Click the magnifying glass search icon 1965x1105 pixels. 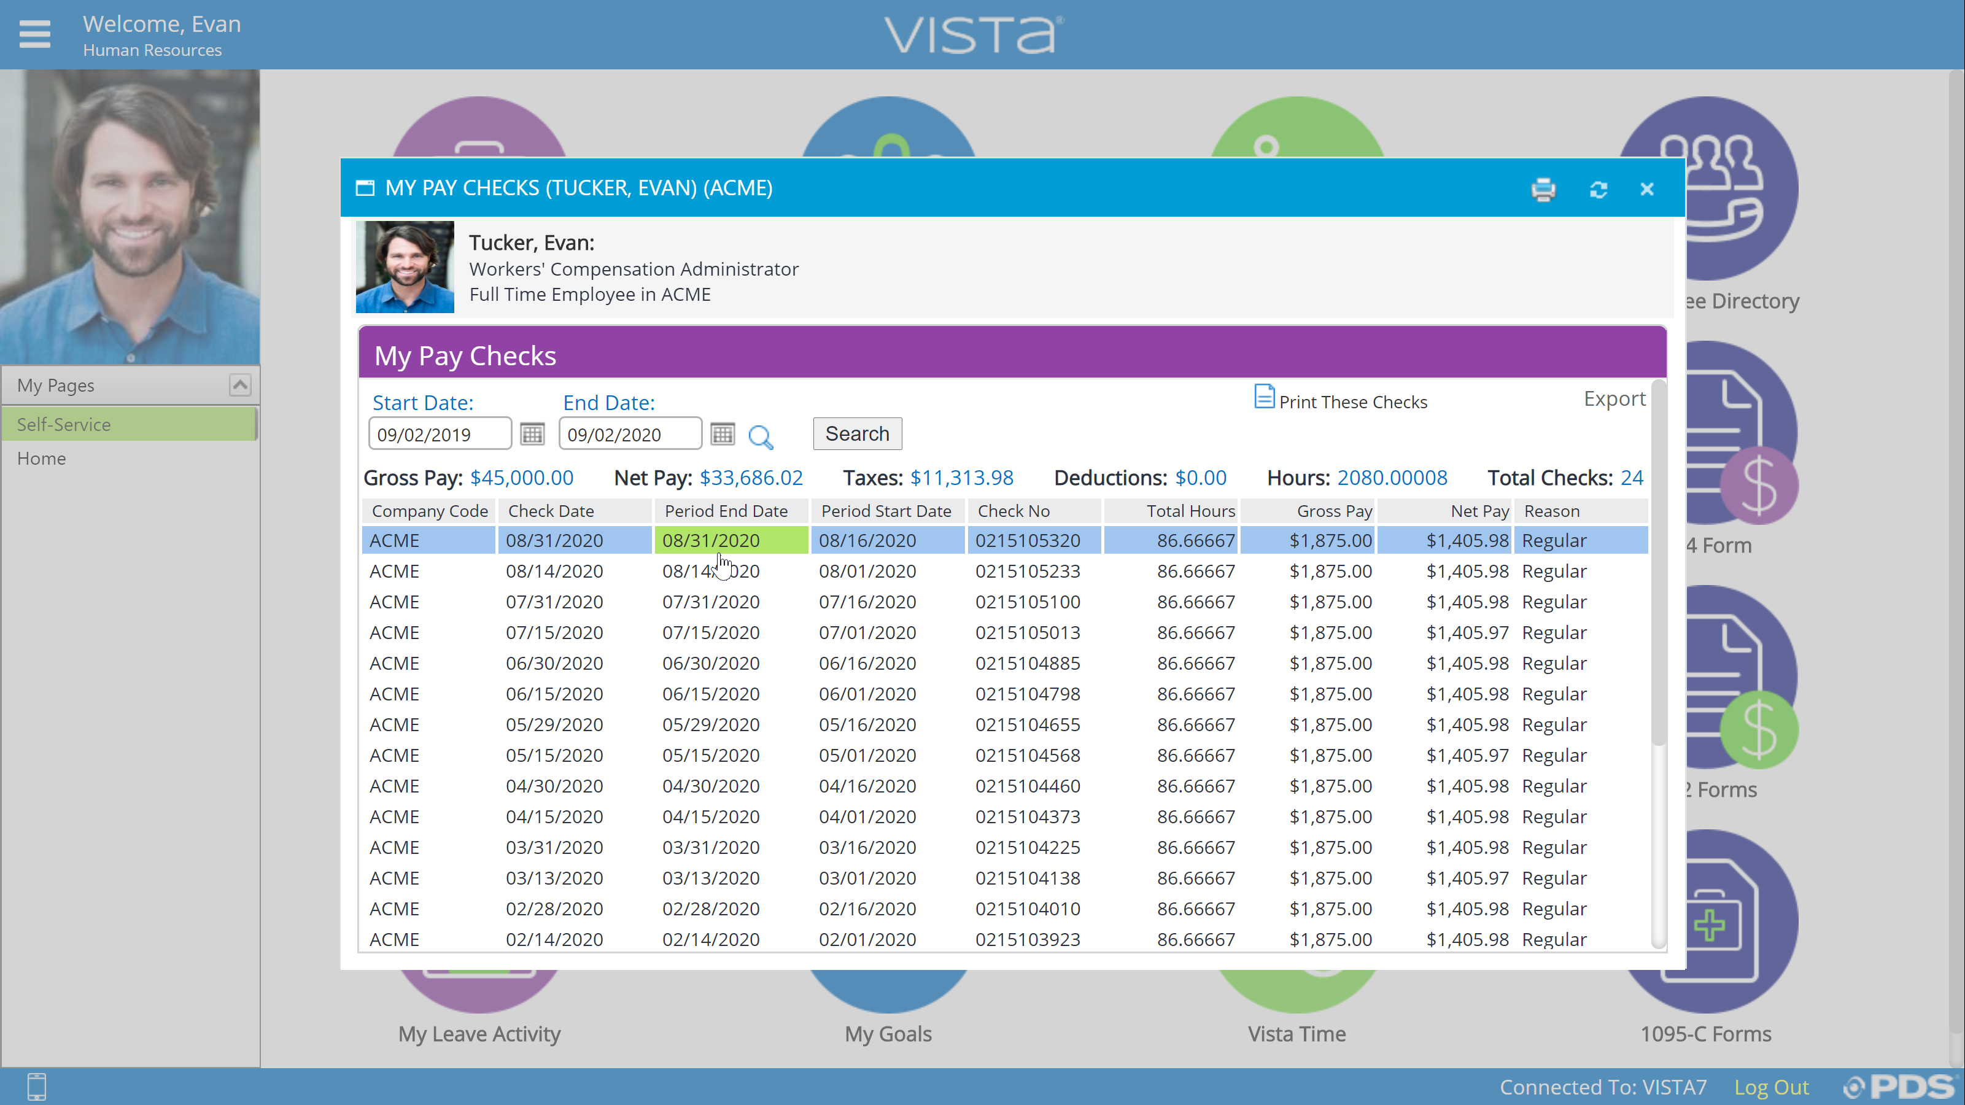click(x=760, y=436)
